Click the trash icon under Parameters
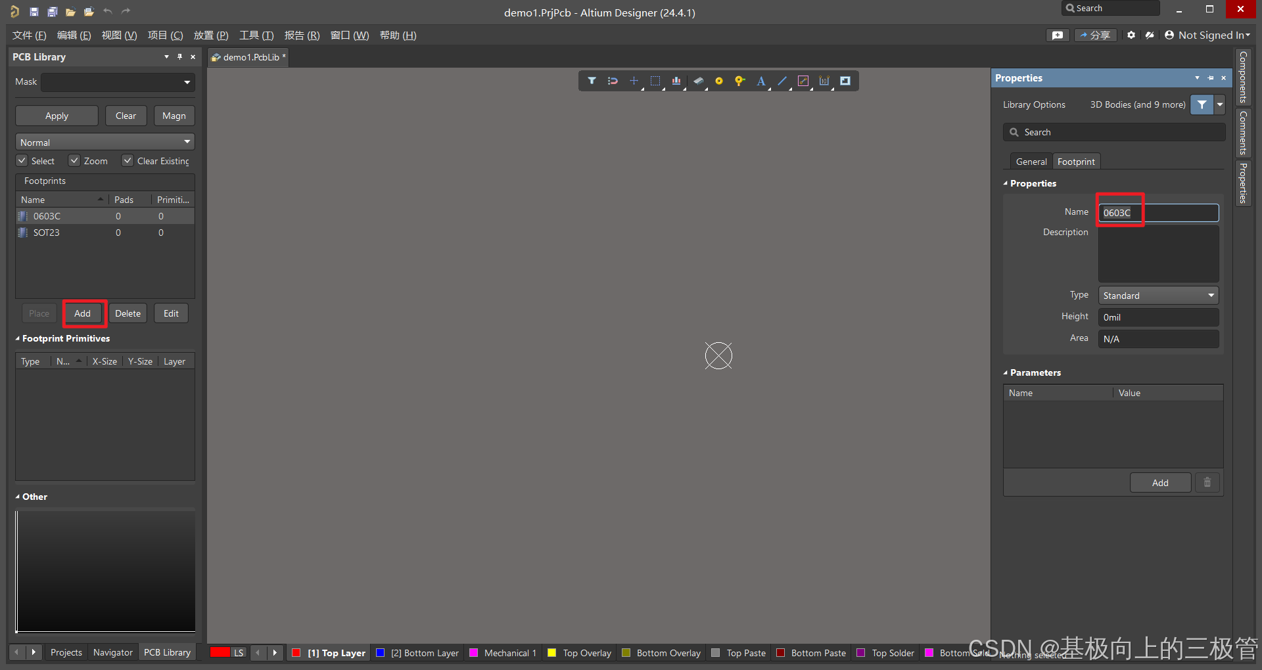 (x=1207, y=483)
